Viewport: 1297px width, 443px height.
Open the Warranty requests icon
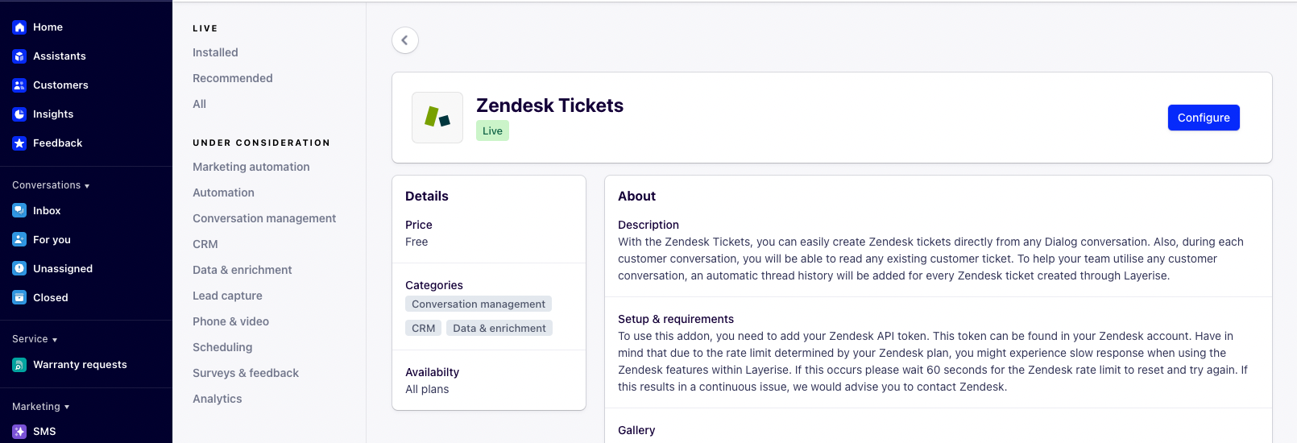19,365
